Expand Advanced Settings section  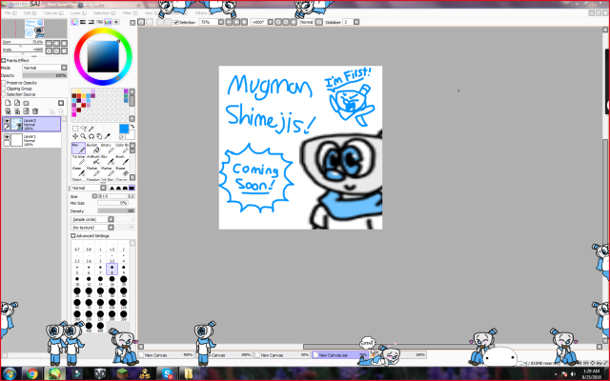pyautogui.click(x=72, y=236)
